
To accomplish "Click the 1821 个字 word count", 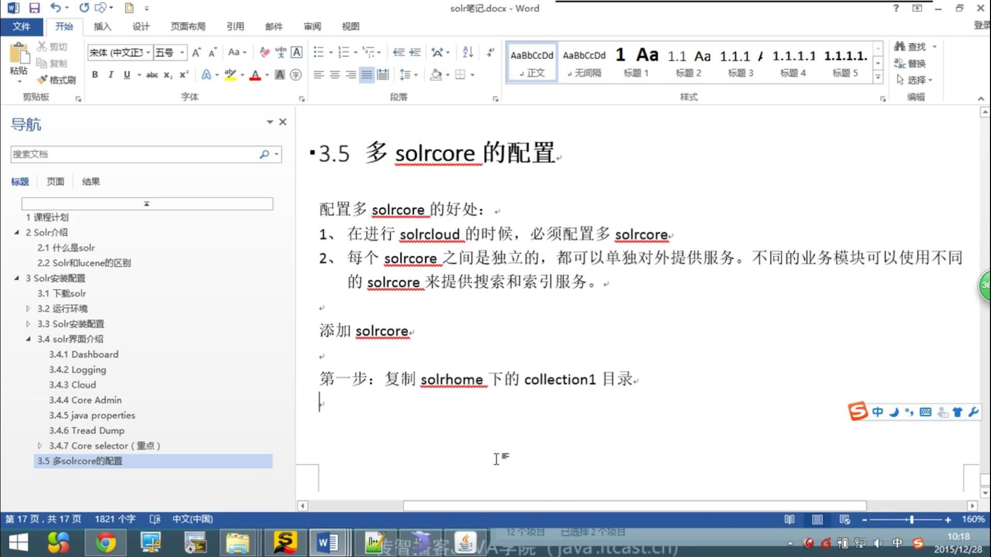I will pos(115,519).
